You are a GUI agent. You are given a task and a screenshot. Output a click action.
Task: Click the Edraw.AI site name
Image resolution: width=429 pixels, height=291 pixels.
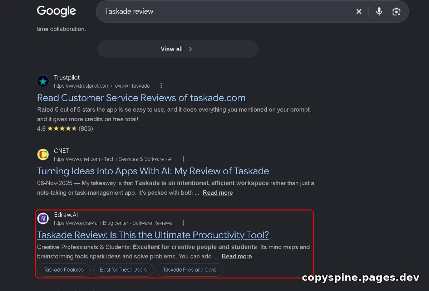pyautogui.click(x=66, y=215)
